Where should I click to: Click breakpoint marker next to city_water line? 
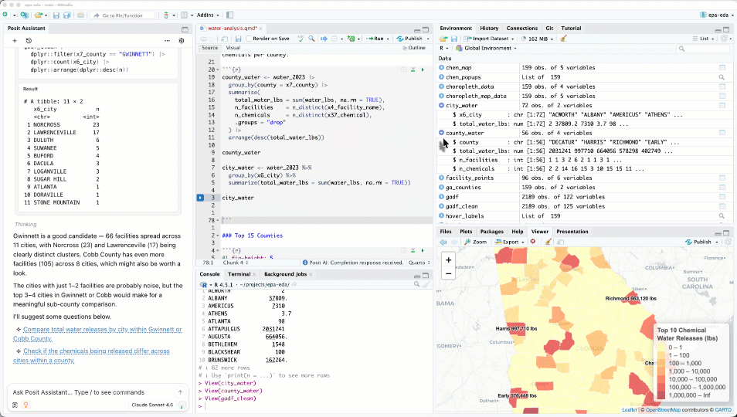pos(200,198)
